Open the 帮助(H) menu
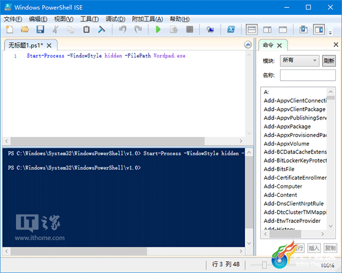This screenshot has height=273, width=342. pyautogui.click(x=180, y=19)
